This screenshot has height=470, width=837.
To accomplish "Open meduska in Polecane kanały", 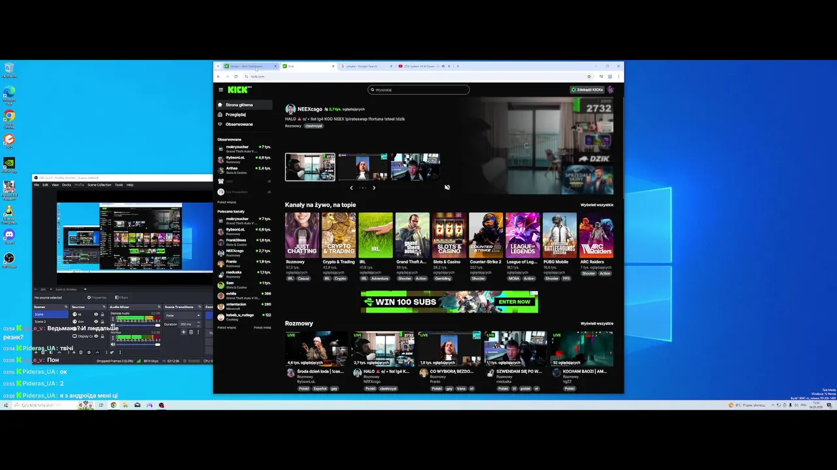I will click(x=245, y=274).
